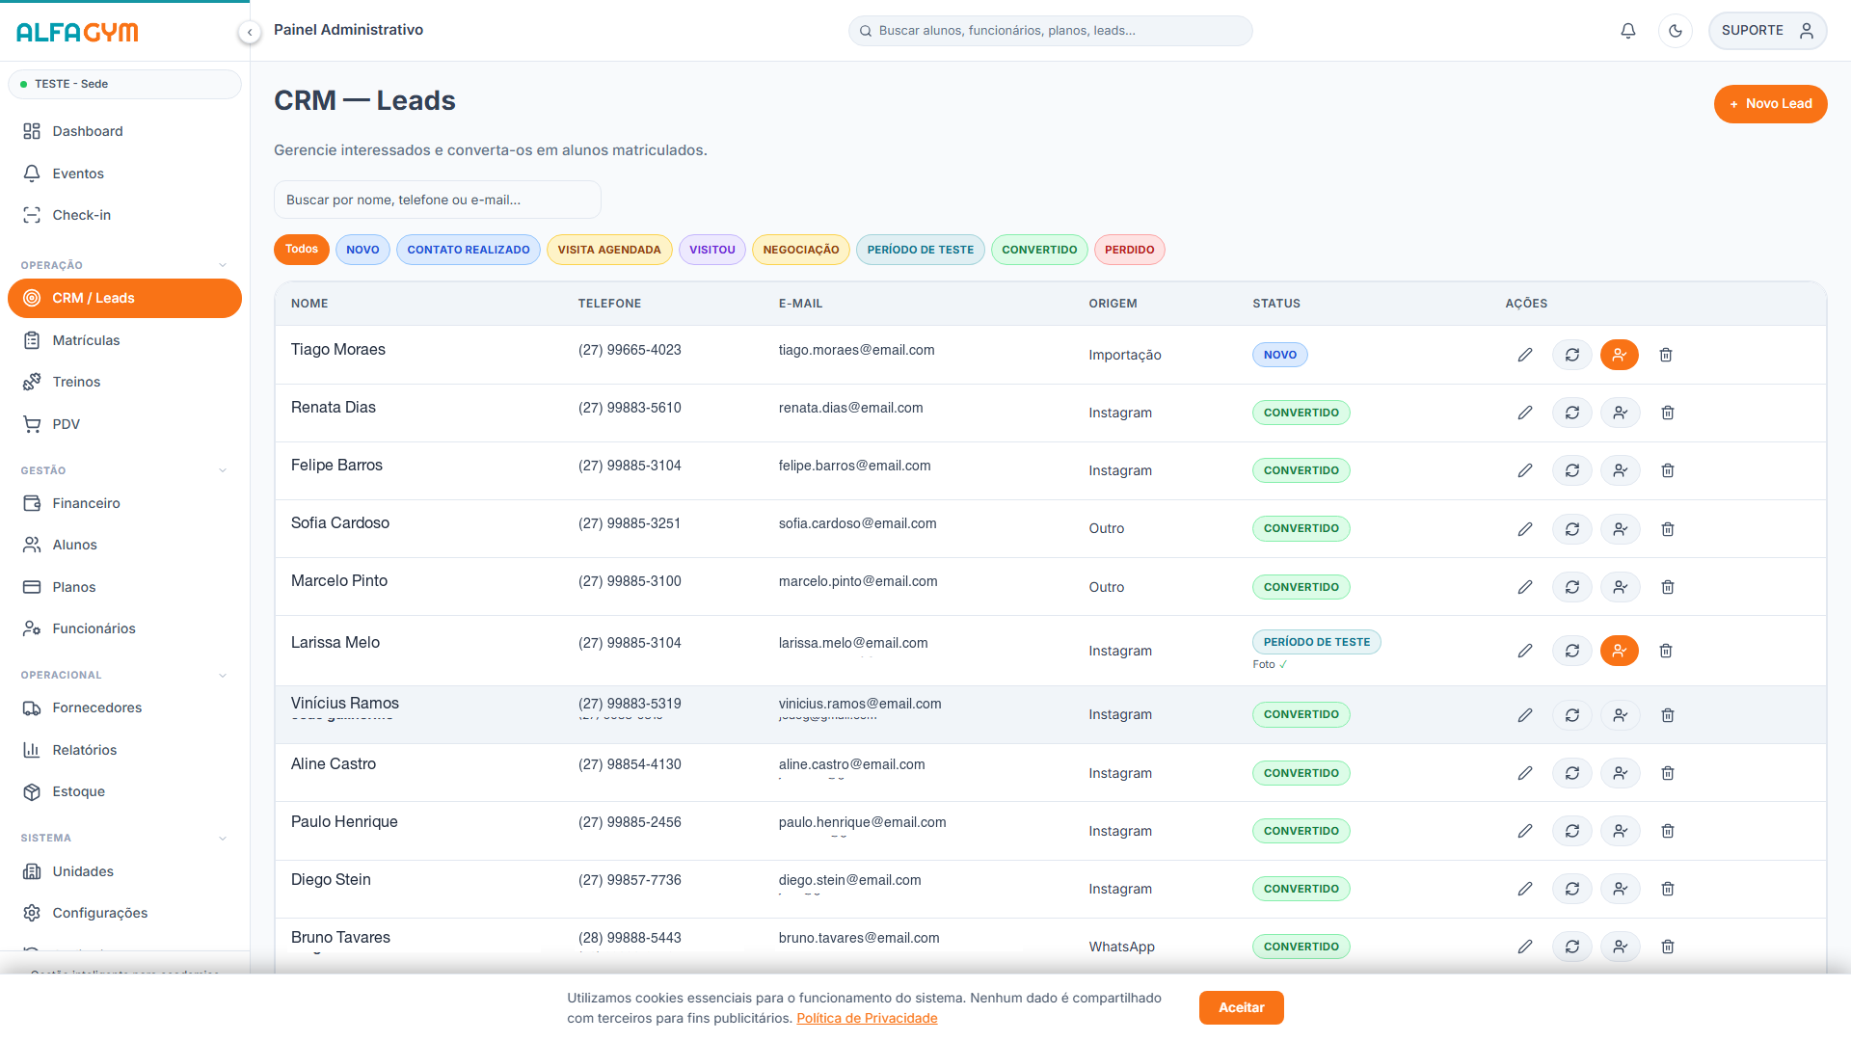Open Relatórios page
This screenshot has width=1851, height=1041.
click(124, 750)
